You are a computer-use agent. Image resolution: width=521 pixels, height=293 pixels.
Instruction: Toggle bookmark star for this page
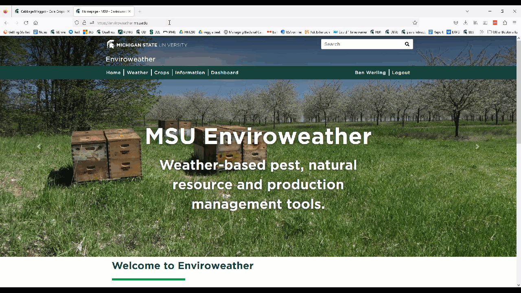(415, 22)
